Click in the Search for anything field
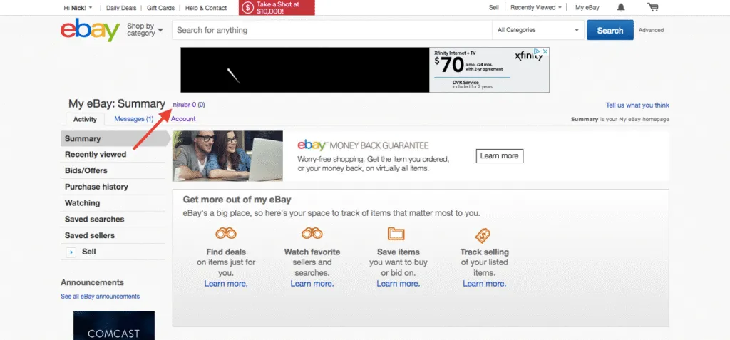This screenshot has width=730, height=340. [331, 30]
